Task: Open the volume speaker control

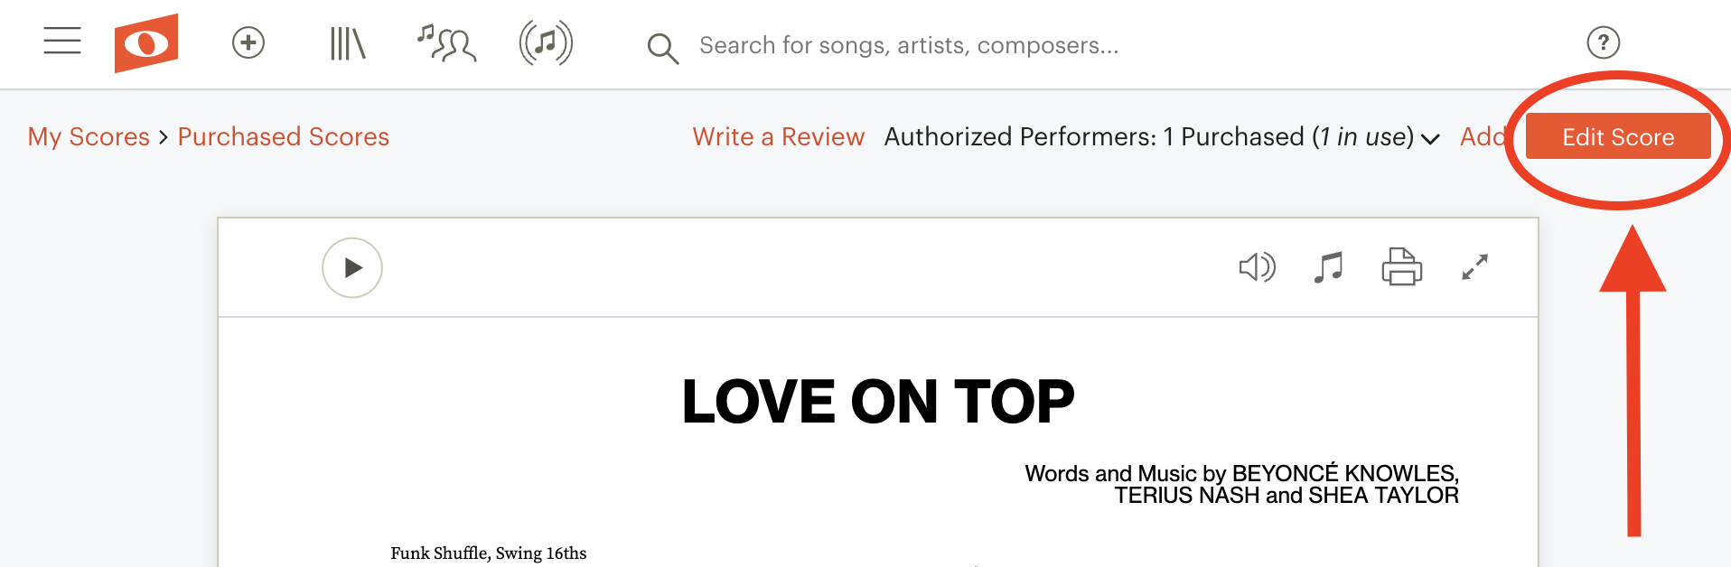Action: (1257, 267)
